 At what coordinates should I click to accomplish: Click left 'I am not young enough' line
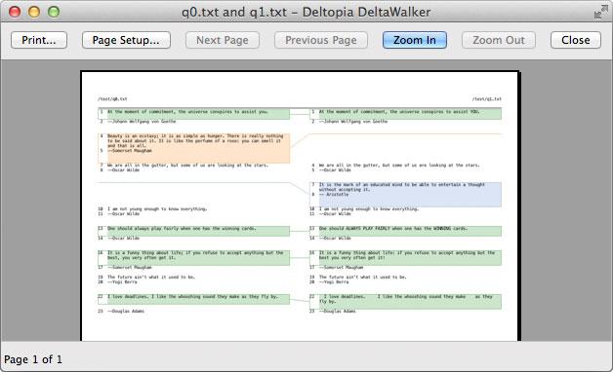pos(157,209)
